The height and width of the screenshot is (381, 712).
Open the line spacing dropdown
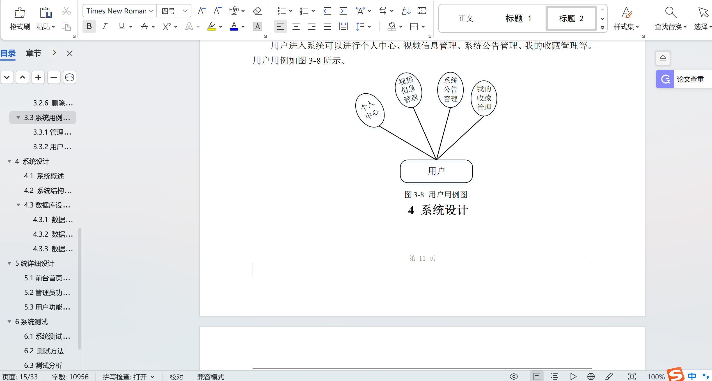369,27
